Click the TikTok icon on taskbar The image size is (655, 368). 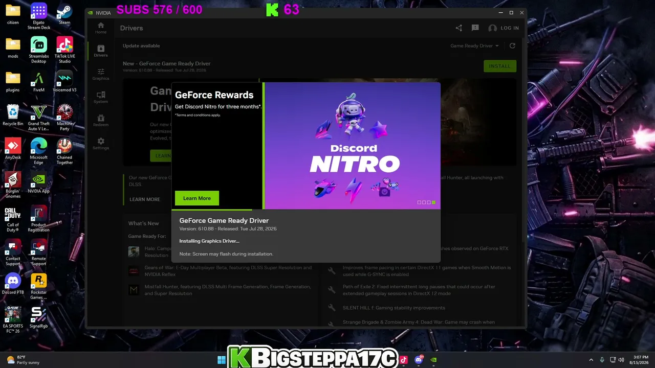tap(404, 360)
